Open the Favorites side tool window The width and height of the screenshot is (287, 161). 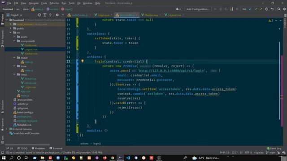2,125
